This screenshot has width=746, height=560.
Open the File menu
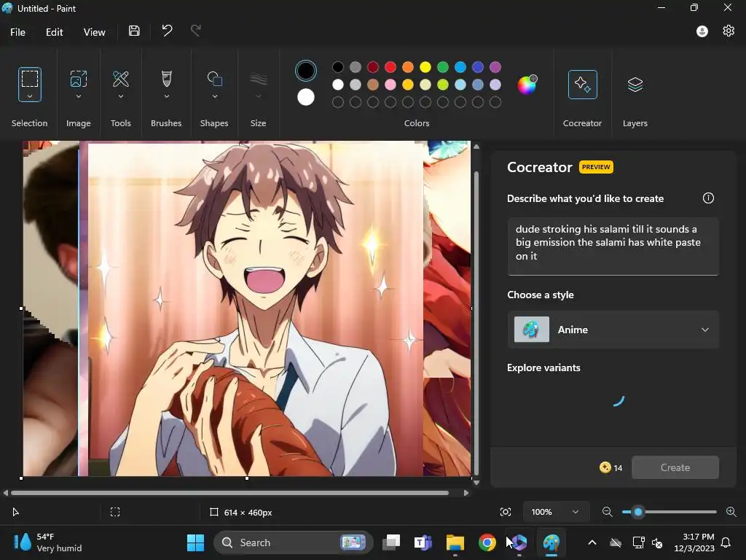pos(17,32)
